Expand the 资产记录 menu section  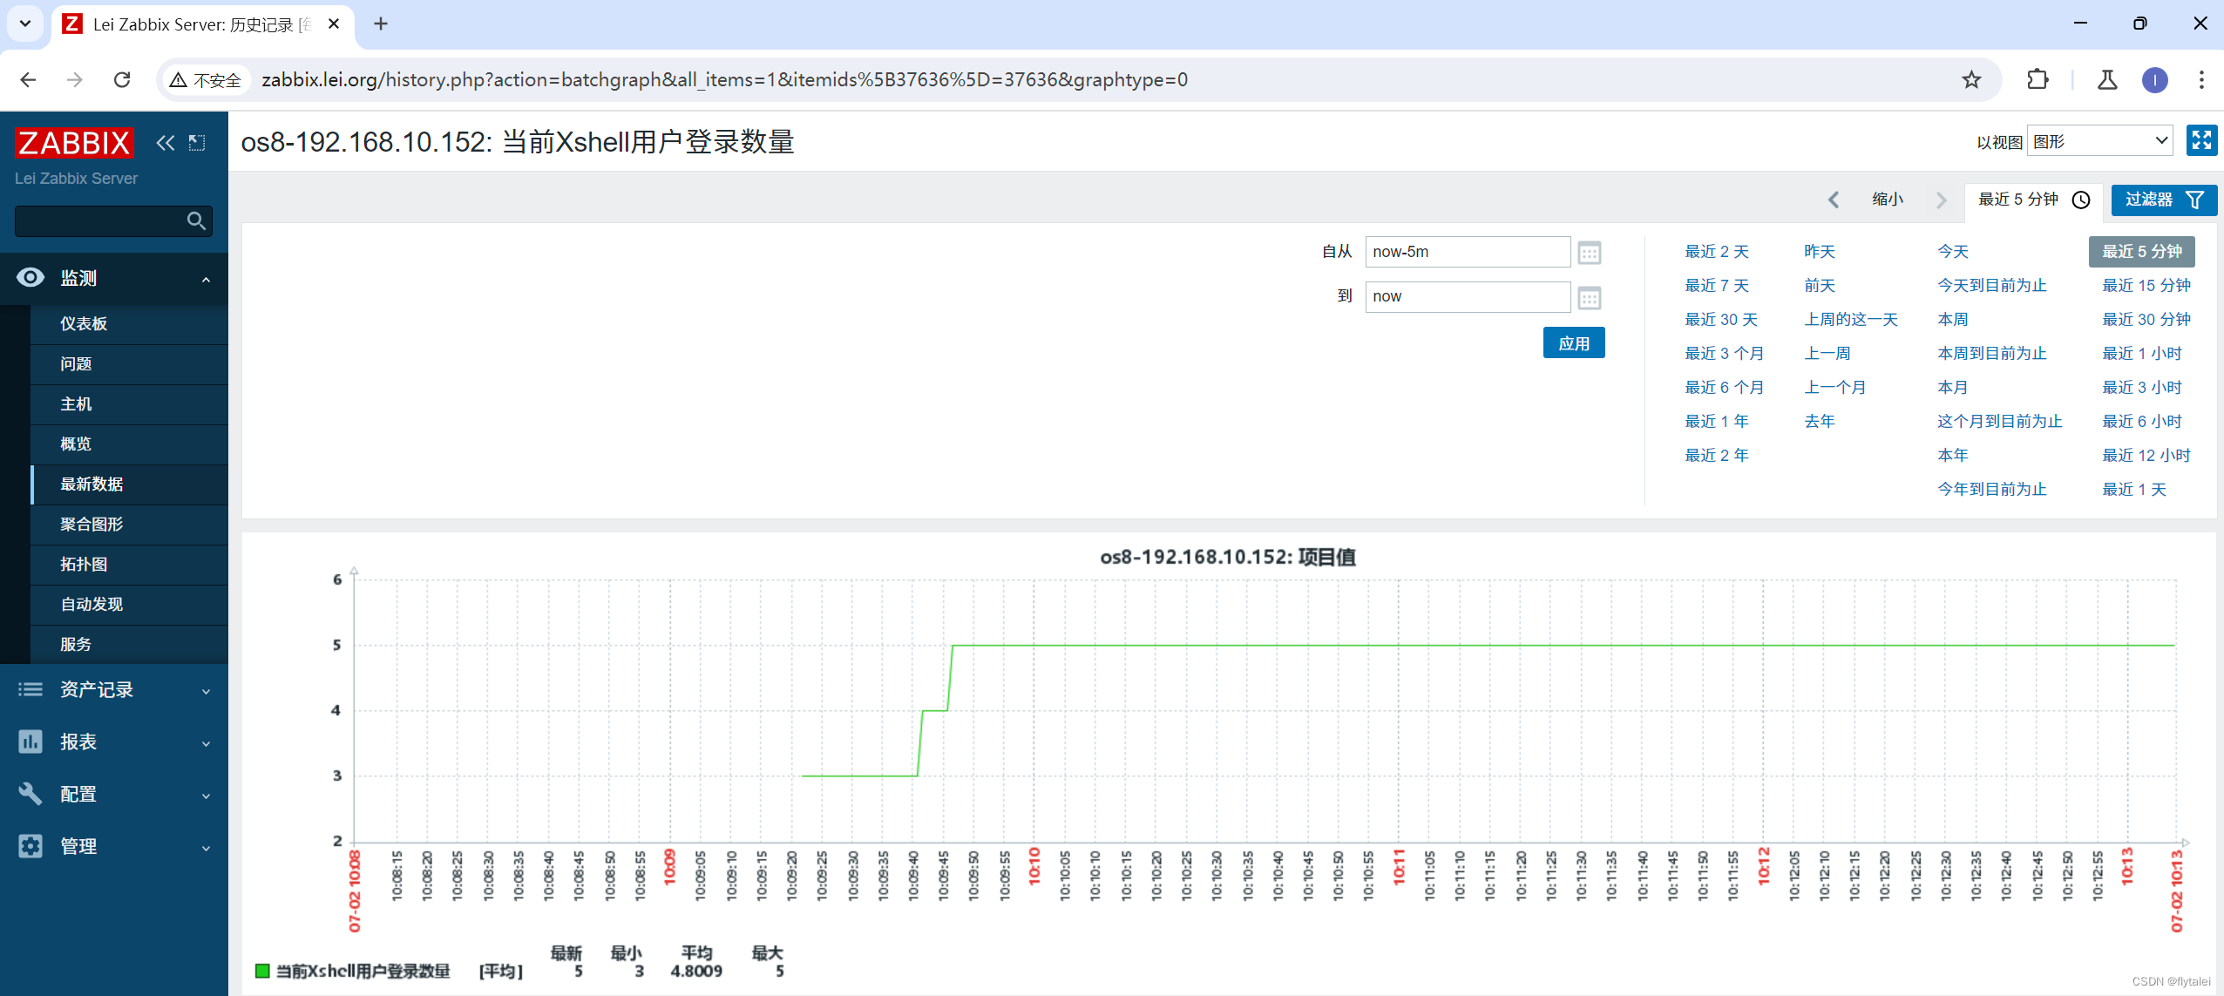206,691
